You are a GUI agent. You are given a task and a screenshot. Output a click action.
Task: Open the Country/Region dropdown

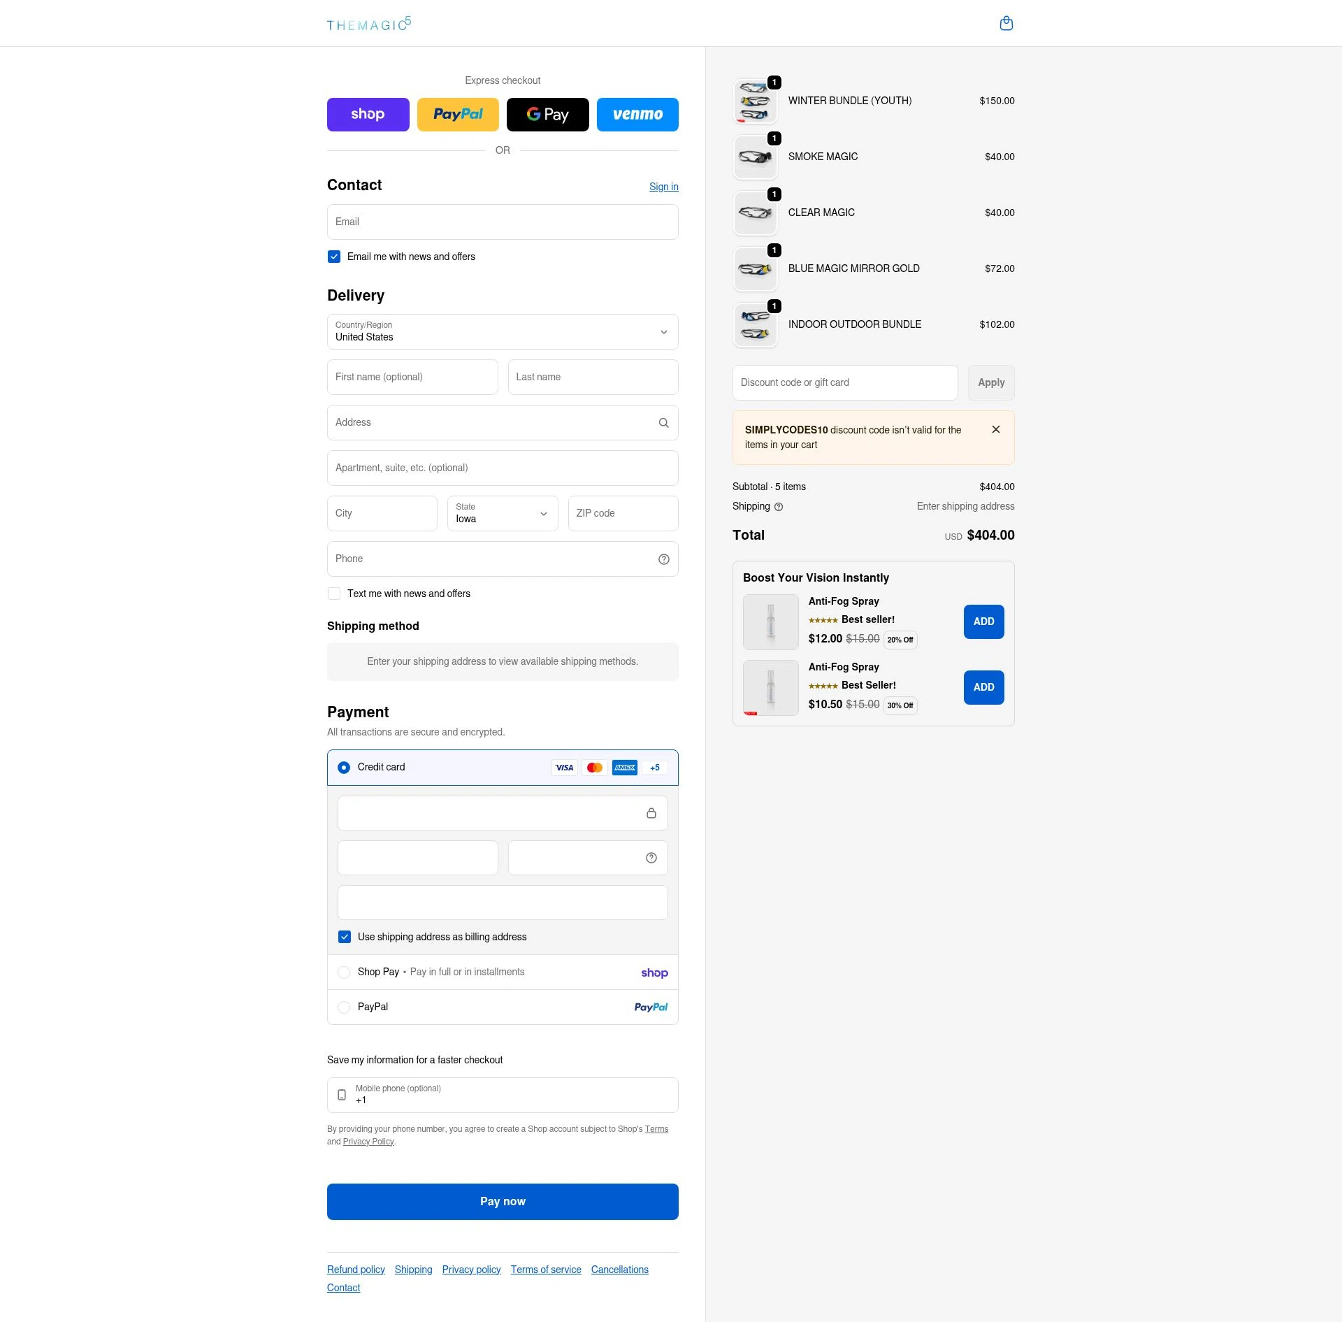coord(502,332)
